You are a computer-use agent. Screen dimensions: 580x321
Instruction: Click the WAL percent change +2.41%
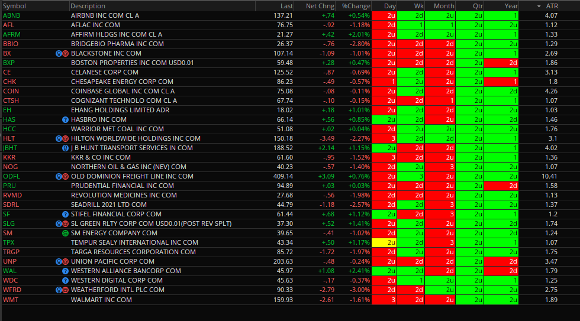click(359, 271)
